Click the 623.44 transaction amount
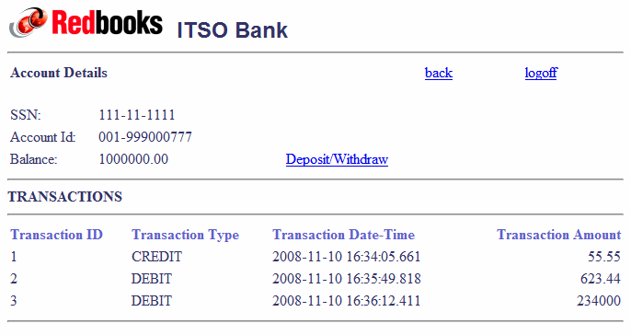The image size is (631, 335). (x=601, y=279)
